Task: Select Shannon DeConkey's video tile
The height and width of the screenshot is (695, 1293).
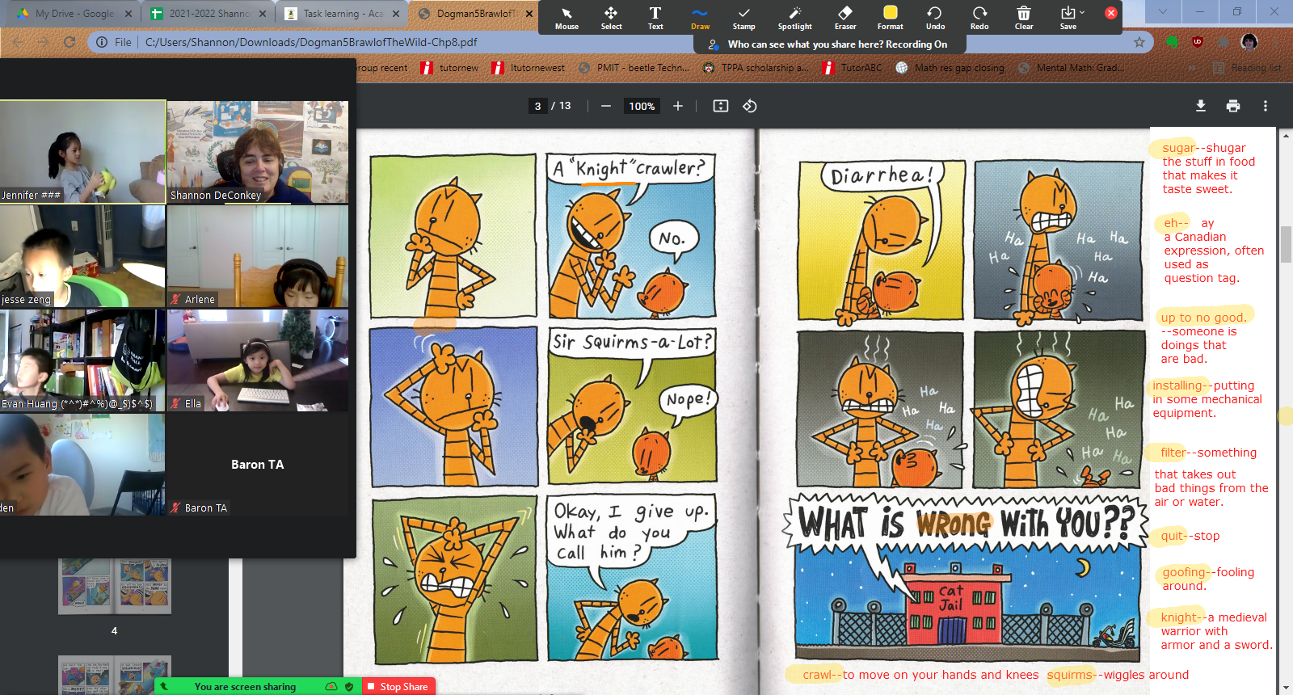Action: (x=258, y=152)
